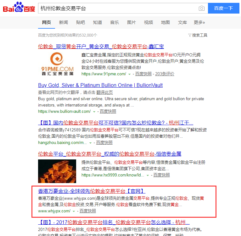This screenshot has height=236, width=241.
Task: Open the 更多» menu
Action: point(199,22)
